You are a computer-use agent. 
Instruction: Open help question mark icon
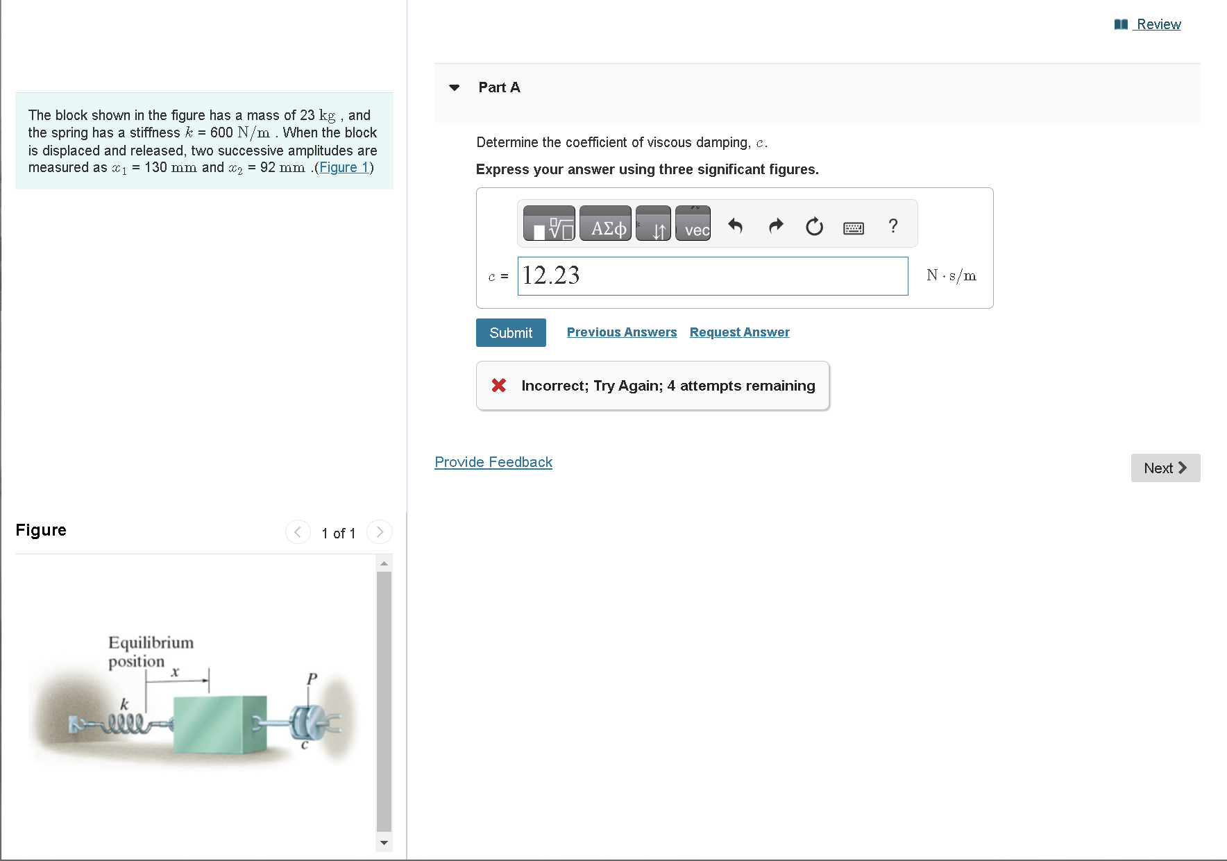[893, 225]
